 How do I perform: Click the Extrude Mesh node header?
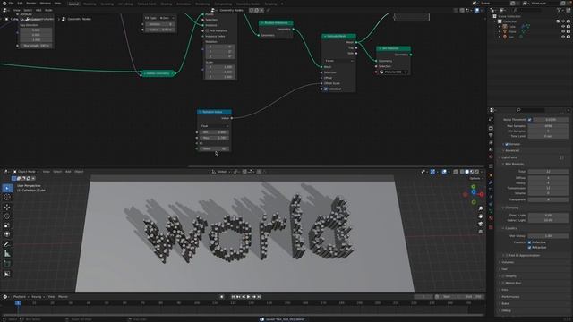pyautogui.click(x=338, y=36)
